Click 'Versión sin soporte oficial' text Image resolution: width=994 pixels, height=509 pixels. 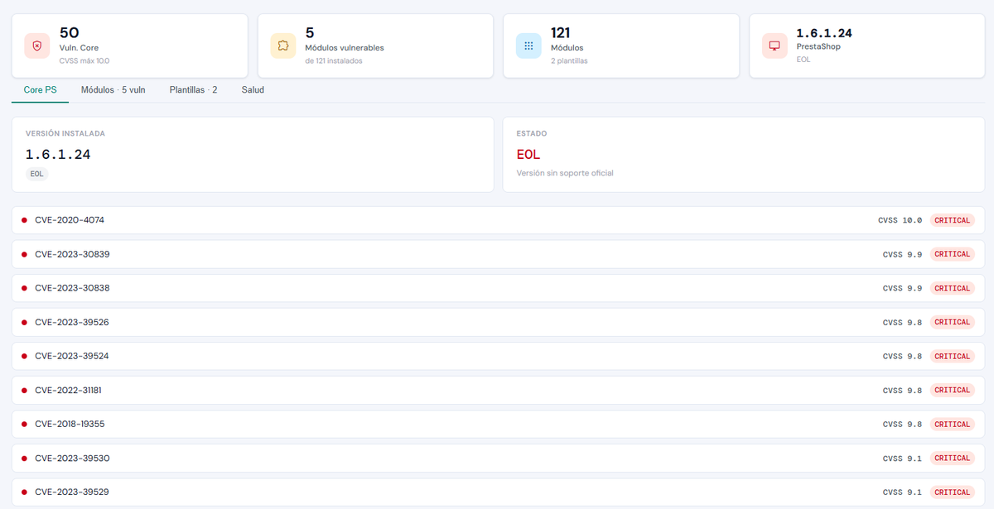click(x=565, y=173)
